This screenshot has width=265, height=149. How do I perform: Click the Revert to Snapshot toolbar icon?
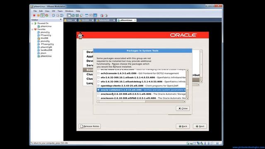(58, 15)
